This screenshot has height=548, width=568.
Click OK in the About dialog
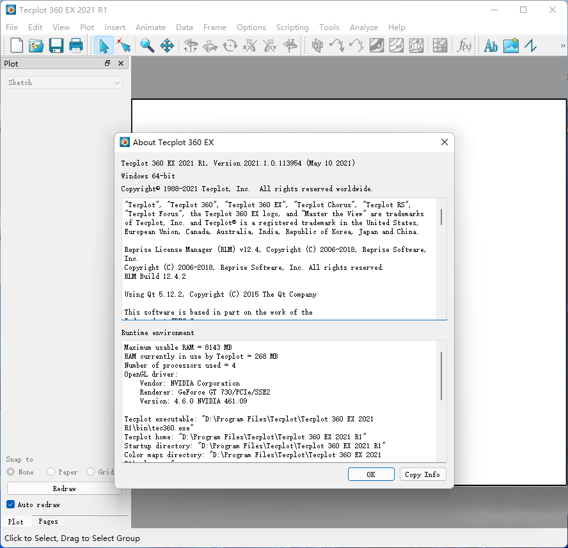(x=371, y=474)
